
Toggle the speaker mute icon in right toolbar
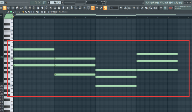click(x=121, y=8)
